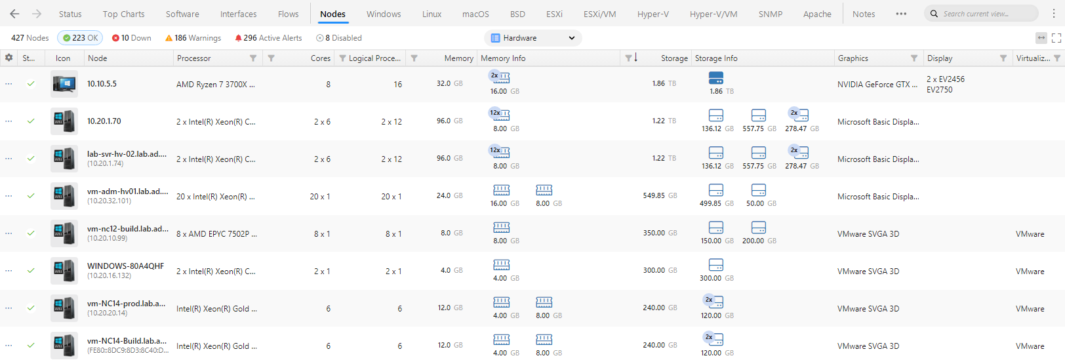
Task: Open the Software tab
Action: [x=182, y=14]
